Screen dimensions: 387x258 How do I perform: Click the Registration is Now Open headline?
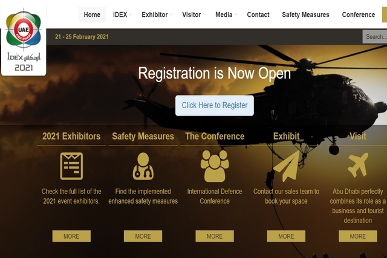click(215, 73)
